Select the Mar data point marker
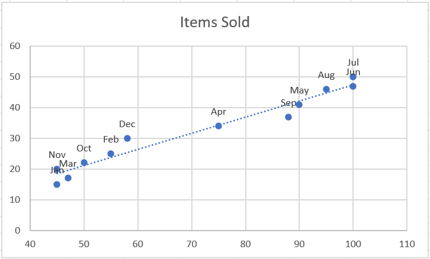Viewport: 430px width, 259px height. [68, 178]
